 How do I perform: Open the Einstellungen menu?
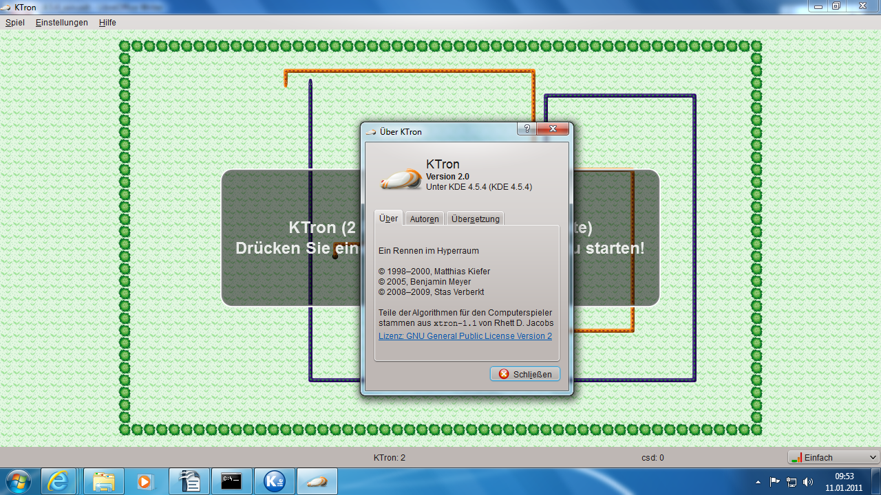pyautogui.click(x=61, y=22)
